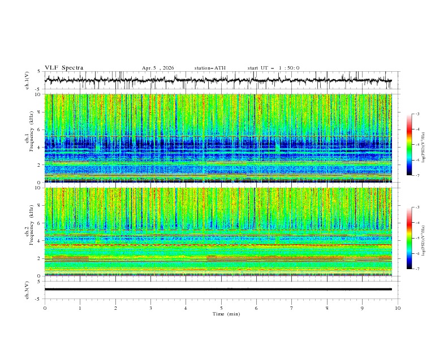Click the ch.3 flat waveform trace

(218, 289)
